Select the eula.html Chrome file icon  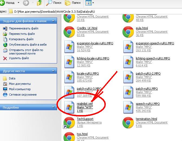128,32
